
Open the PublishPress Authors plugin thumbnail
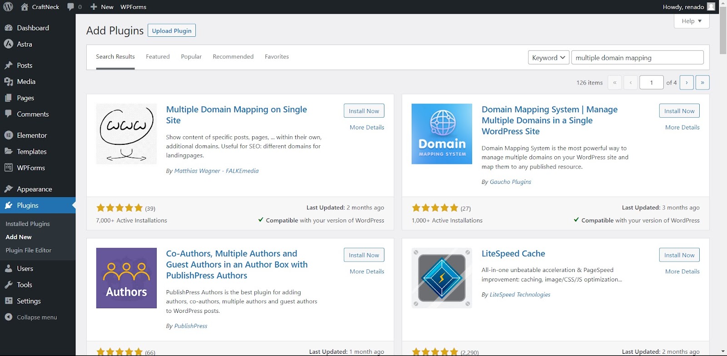coord(126,278)
